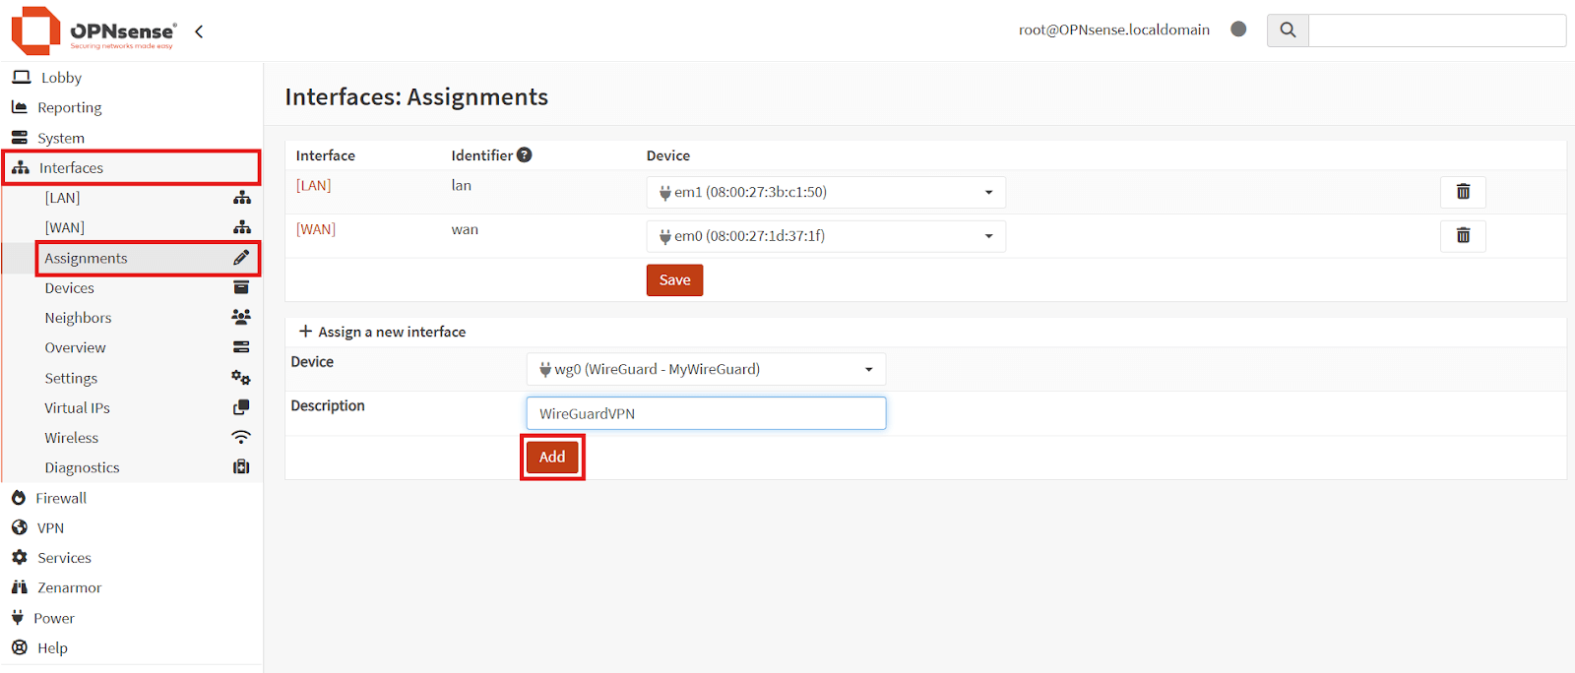Click the status circle icon beside the username

tap(1238, 30)
